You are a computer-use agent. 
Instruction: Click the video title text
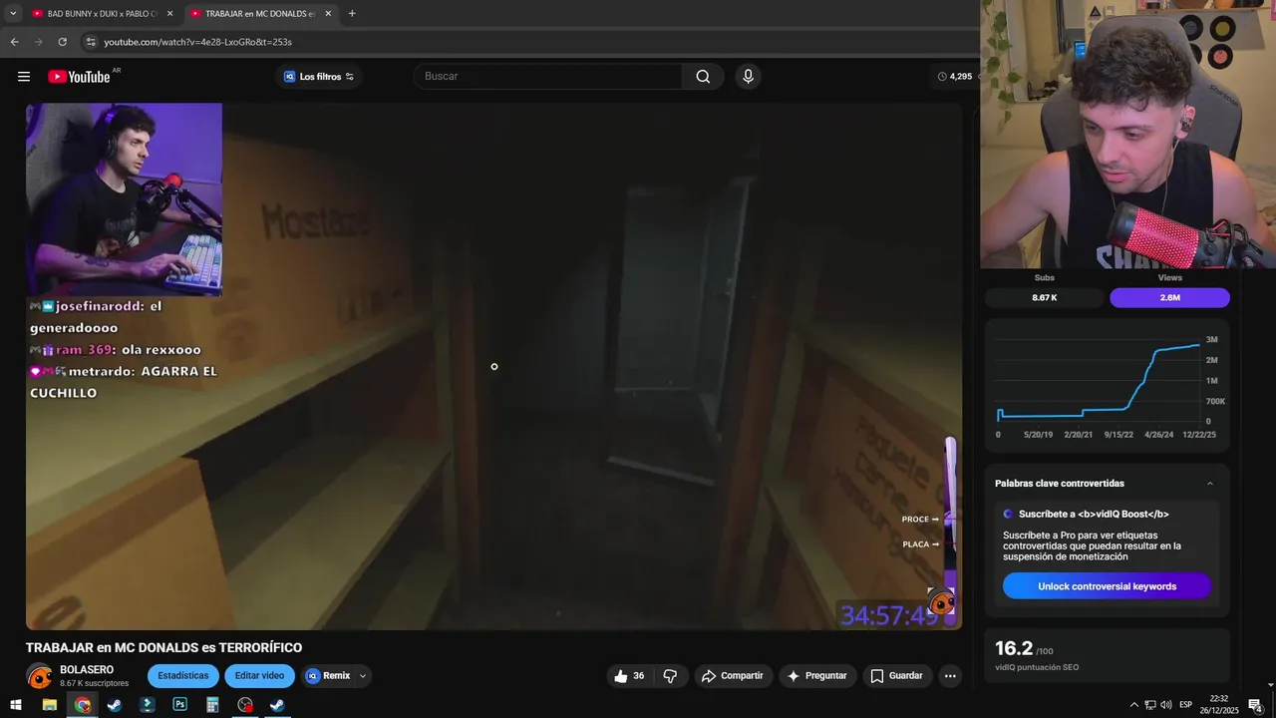click(x=163, y=648)
